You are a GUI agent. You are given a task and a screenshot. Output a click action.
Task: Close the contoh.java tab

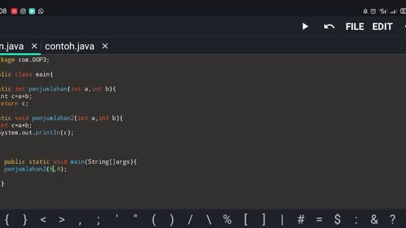[x=105, y=46]
